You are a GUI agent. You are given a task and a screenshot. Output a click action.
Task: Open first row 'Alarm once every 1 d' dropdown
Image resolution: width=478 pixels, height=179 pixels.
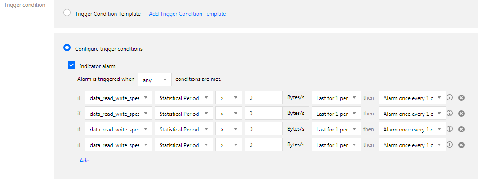tap(412, 98)
